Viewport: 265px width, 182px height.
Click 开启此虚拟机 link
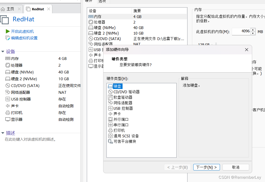tap(22, 32)
